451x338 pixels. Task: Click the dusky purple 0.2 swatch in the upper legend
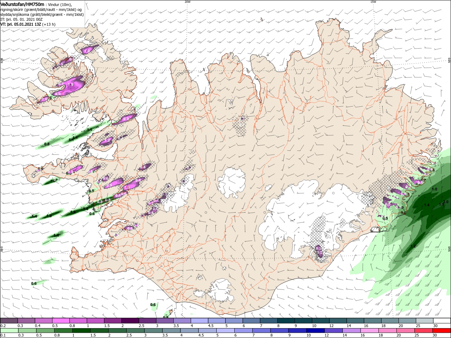(9, 321)
